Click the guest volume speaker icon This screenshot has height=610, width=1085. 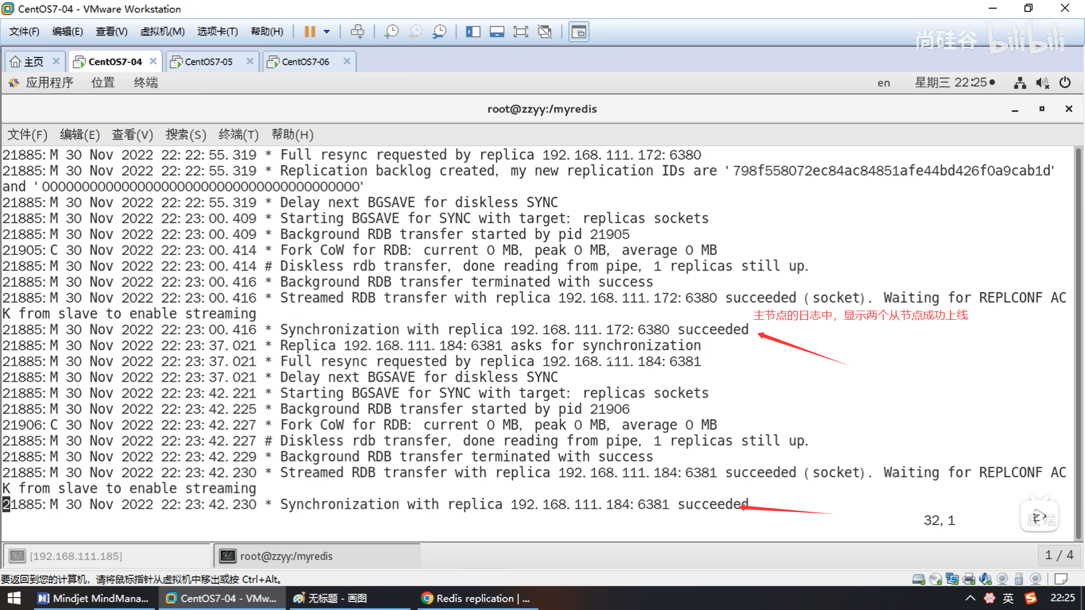[x=1042, y=83]
